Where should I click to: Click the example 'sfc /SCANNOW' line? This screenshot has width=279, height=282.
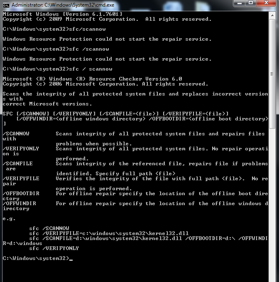[x=49, y=228]
